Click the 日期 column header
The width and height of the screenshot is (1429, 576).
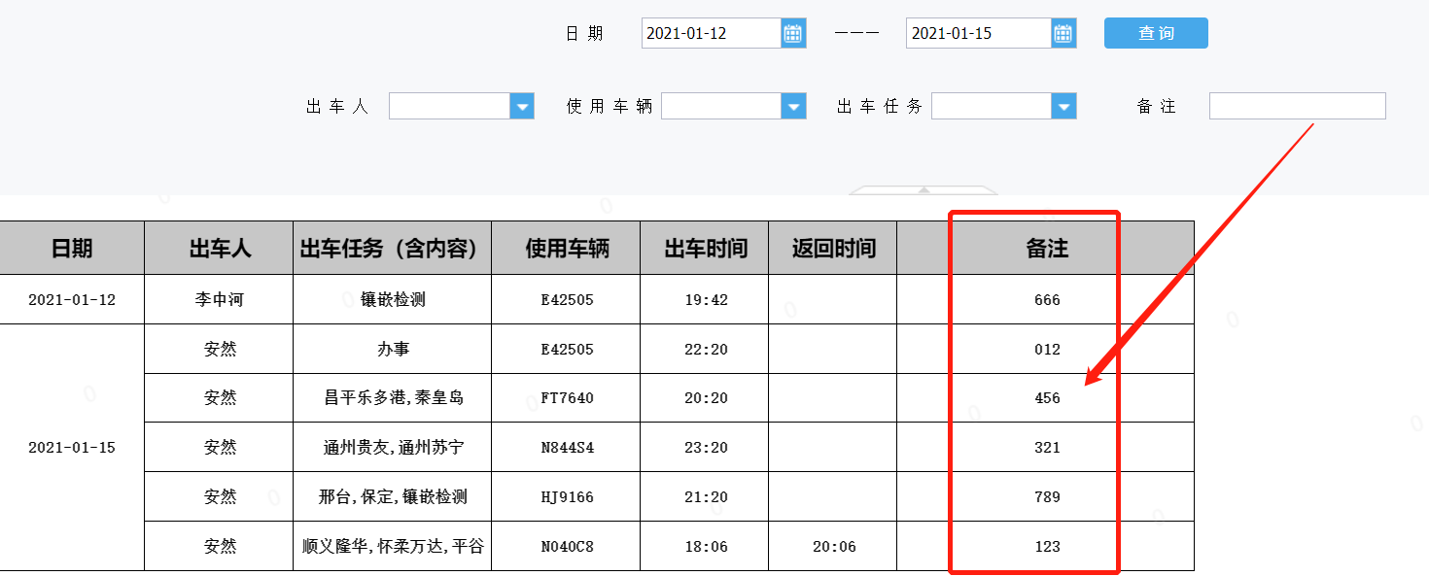(72, 248)
